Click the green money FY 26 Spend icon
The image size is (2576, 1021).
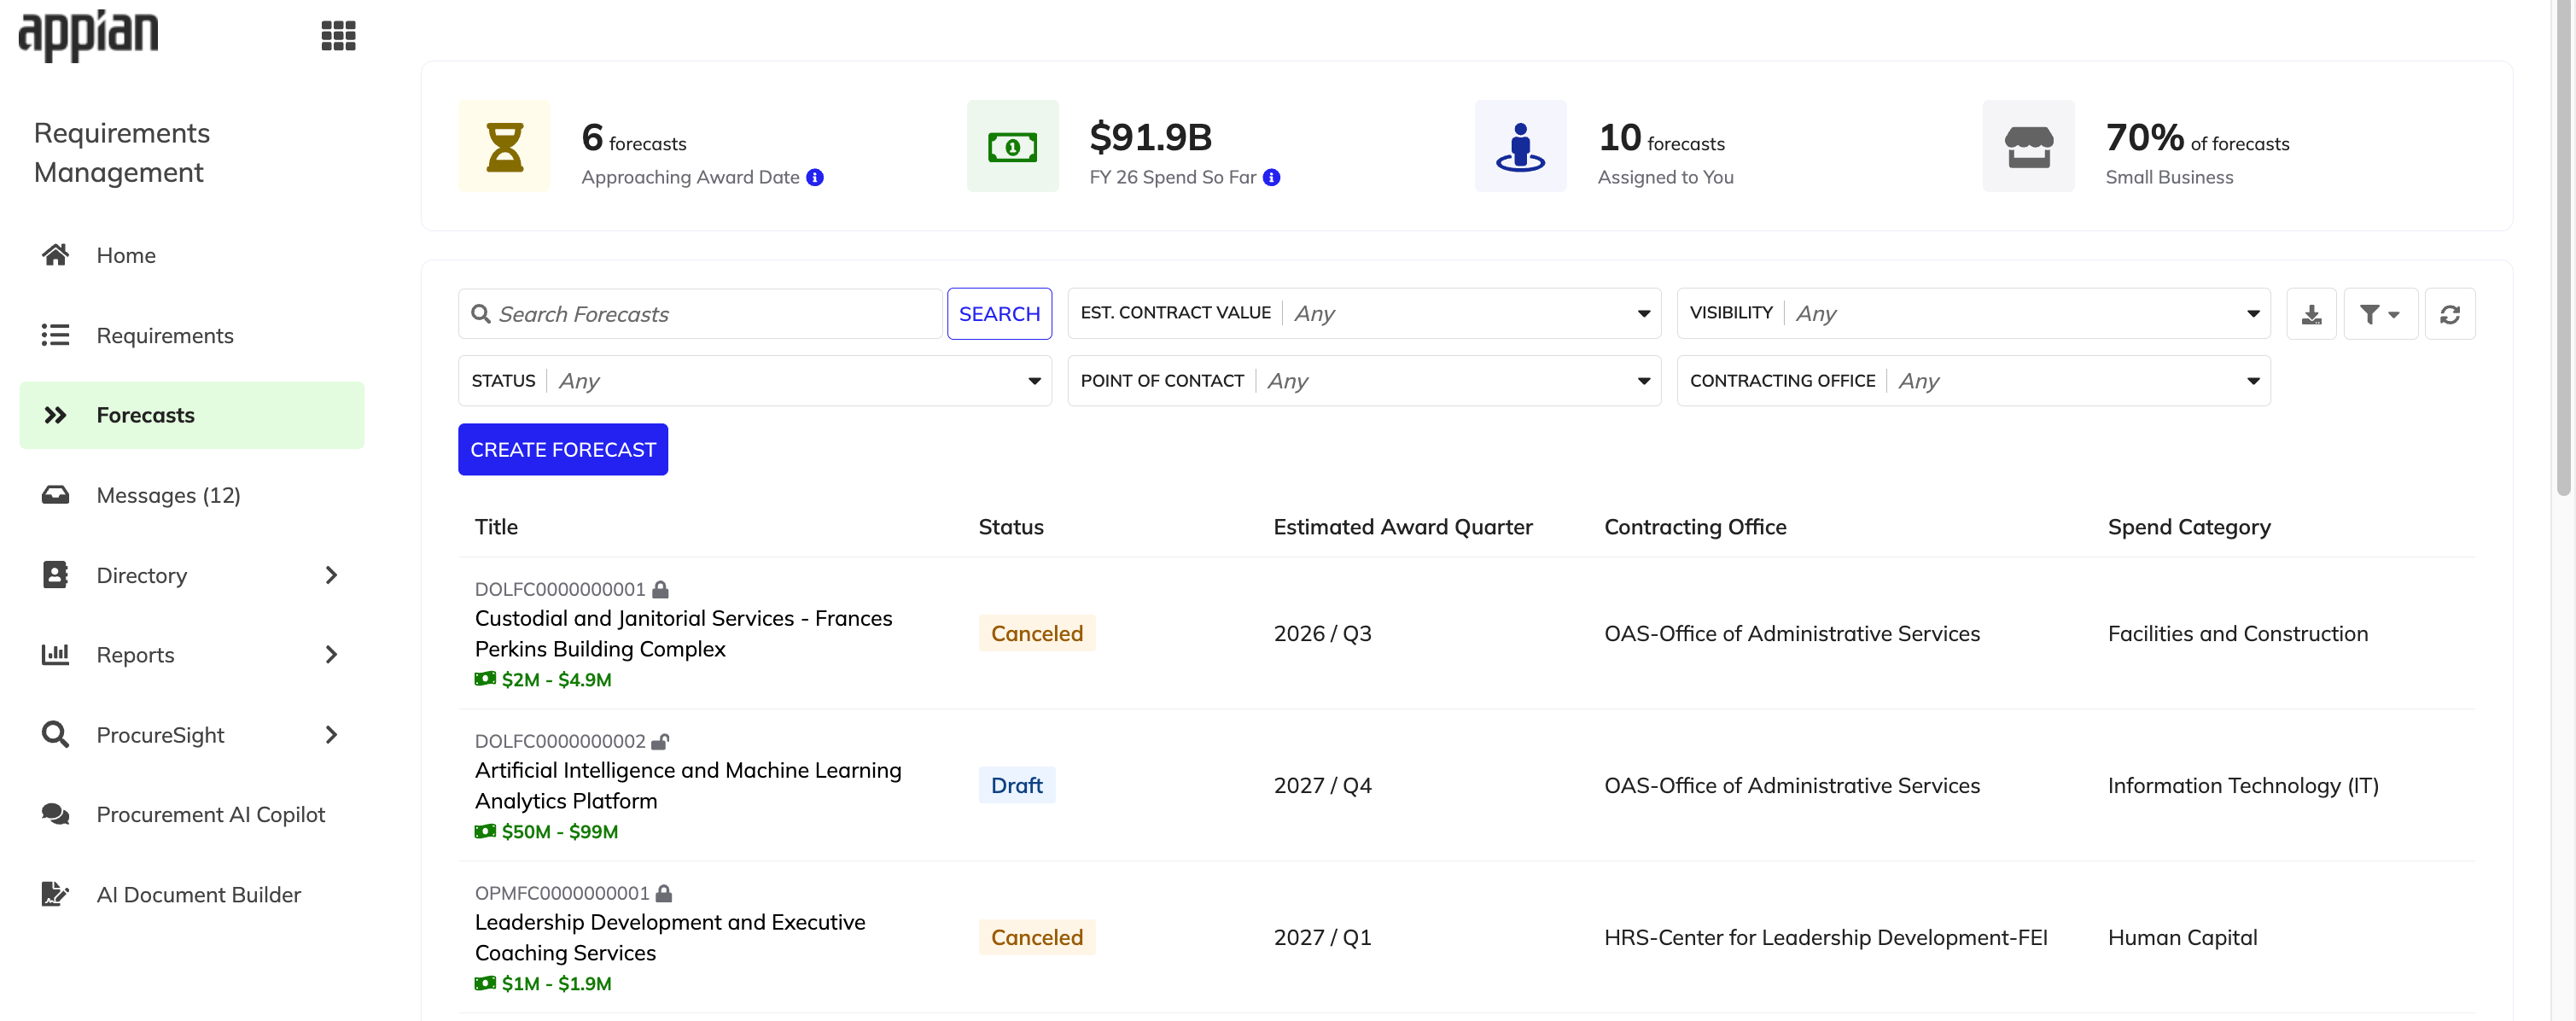1012,146
